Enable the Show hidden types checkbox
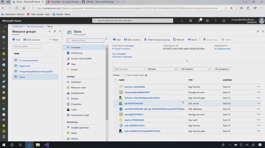This screenshot has height=148, width=265. [124, 75]
